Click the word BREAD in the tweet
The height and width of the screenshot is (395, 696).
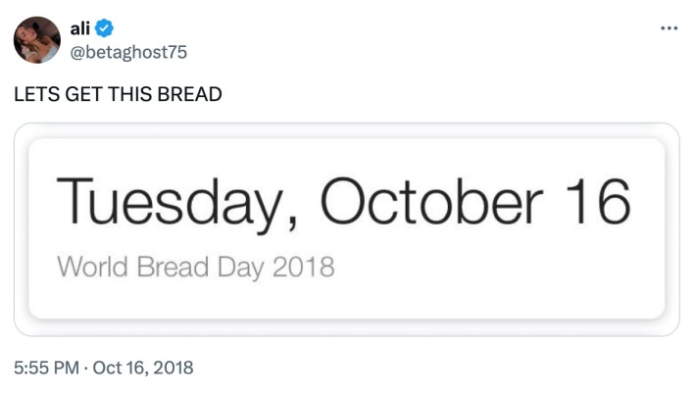pos(190,94)
